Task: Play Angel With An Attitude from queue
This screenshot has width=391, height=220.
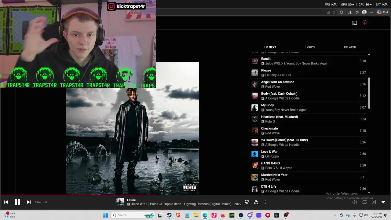Action: (x=309, y=84)
